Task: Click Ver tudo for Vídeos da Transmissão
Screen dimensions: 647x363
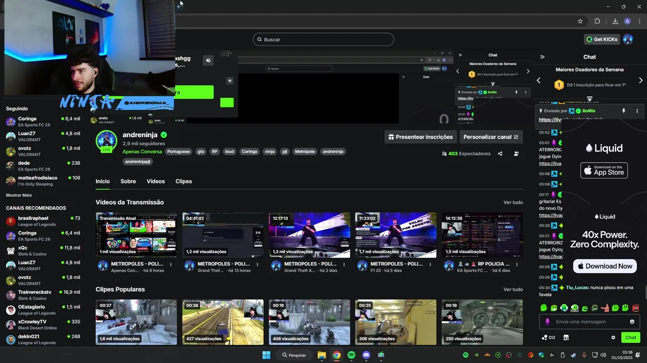Action: 513,203
